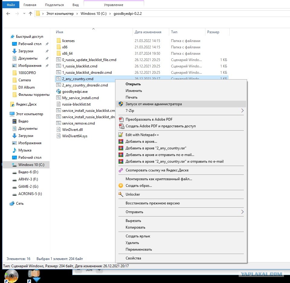The width and height of the screenshot is (290, 283).
Task: Choose Восстановить прежнюю версию
Action: [x=153, y=203]
